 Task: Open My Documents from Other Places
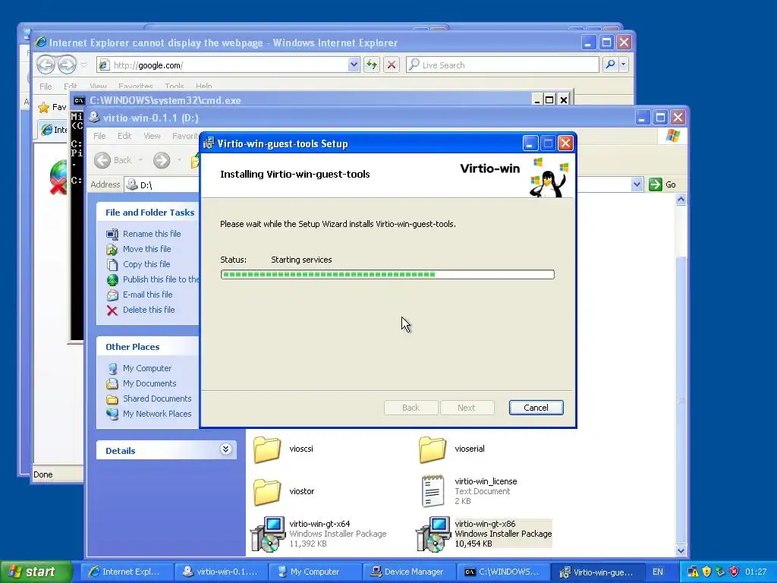click(x=149, y=383)
